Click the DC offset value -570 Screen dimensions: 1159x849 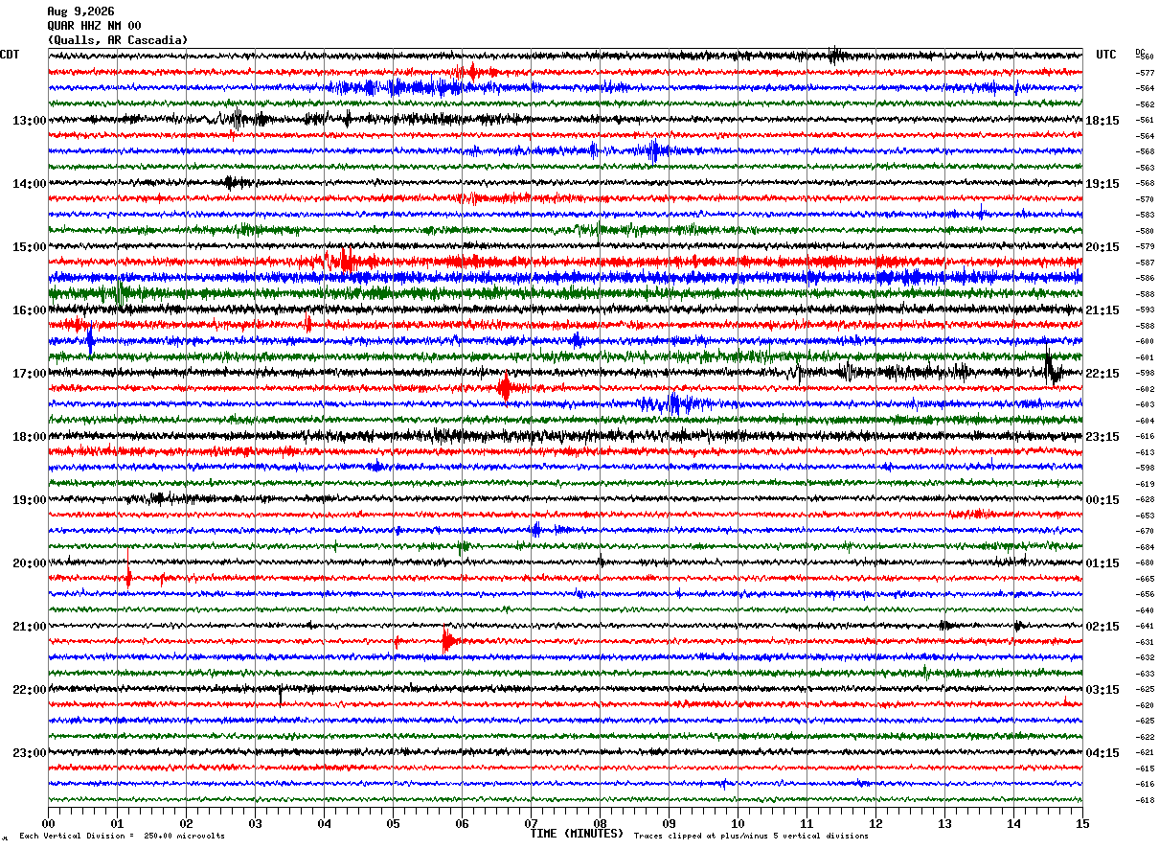1145,199
